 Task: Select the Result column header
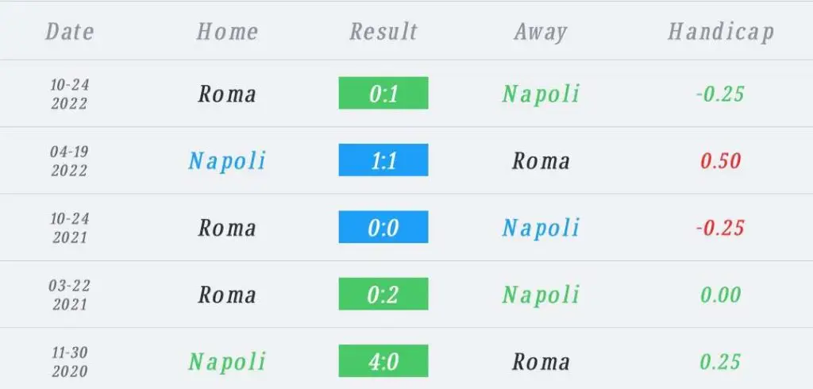[x=383, y=32]
